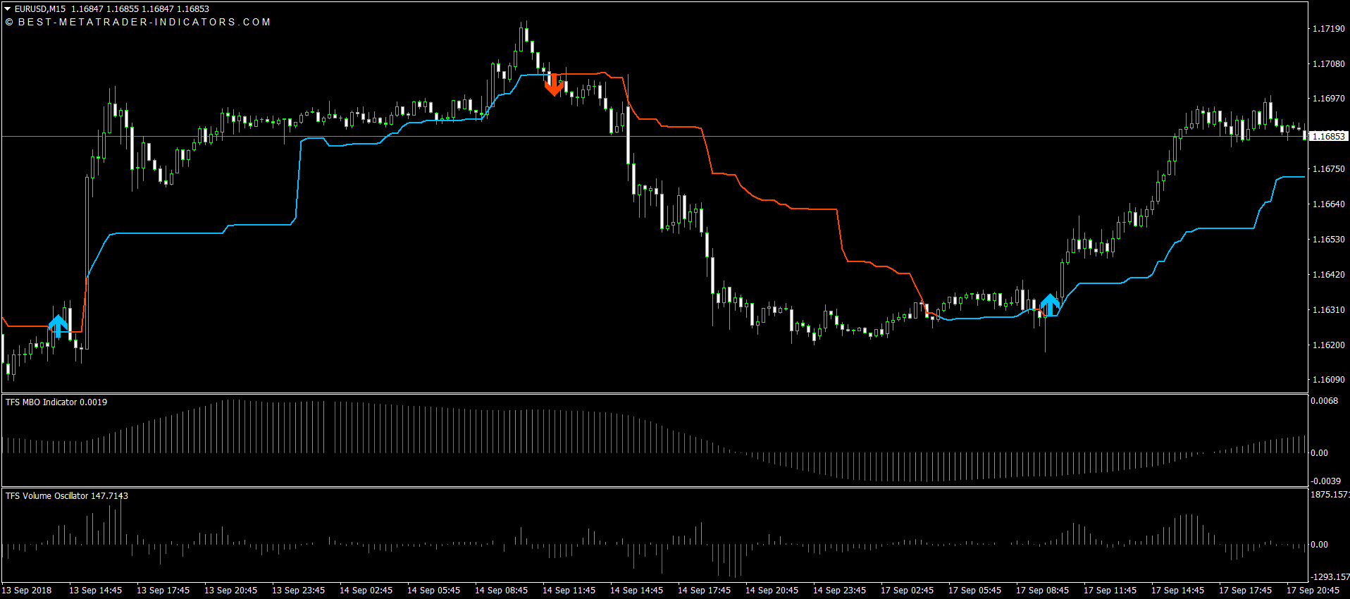Click the blue up arrow near 13 Sep 2018
Image resolution: width=1350 pixels, height=599 pixels.
coord(58,326)
